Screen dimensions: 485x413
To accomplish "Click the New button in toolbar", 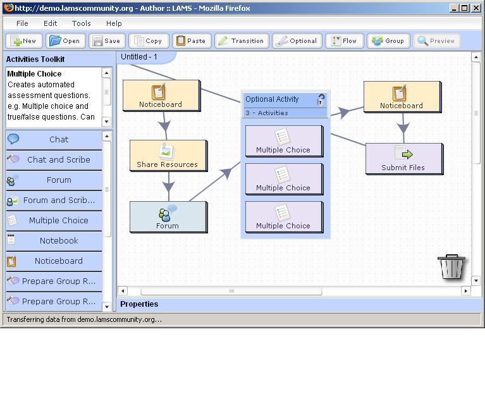I will point(24,40).
